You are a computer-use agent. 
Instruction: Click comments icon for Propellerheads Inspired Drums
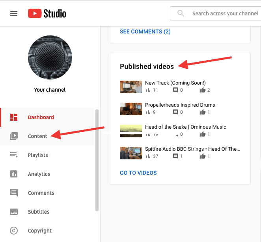(x=175, y=112)
